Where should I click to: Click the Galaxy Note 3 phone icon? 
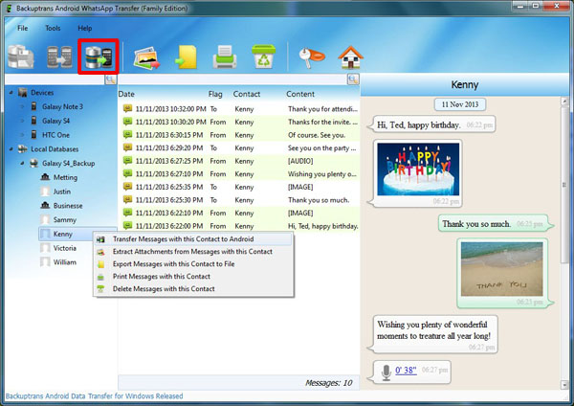tap(34, 106)
